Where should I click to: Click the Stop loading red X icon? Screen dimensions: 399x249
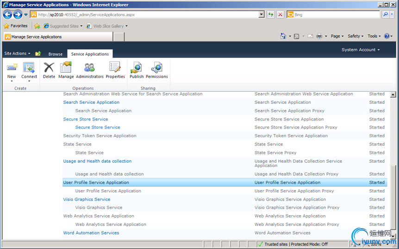pos(280,14)
